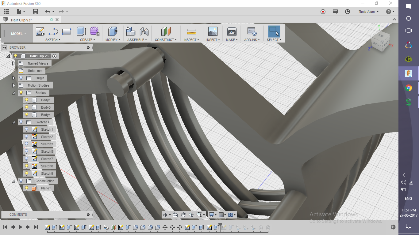This screenshot has height=235, width=419.
Task: Click the Insert decal icon
Action: point(213,31)
